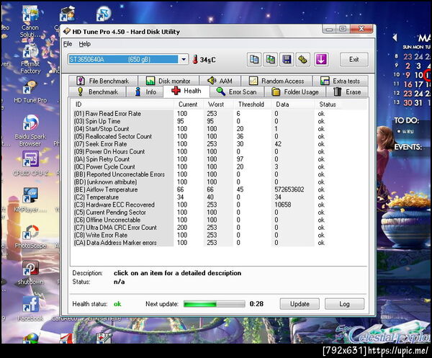Click the Current column header
432x358 pixels.
[189, 104]
